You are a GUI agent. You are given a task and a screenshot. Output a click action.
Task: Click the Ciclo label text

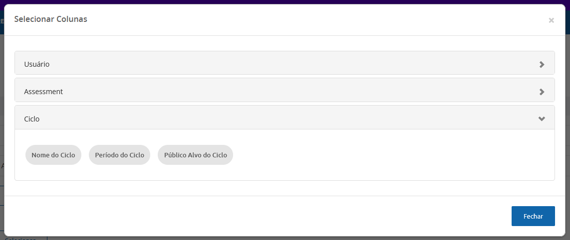click(32, 119)
